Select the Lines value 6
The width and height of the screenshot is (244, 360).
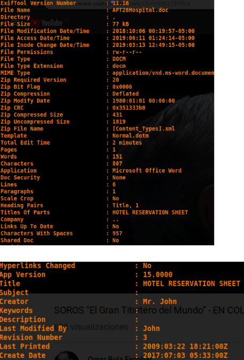(114, 185)
